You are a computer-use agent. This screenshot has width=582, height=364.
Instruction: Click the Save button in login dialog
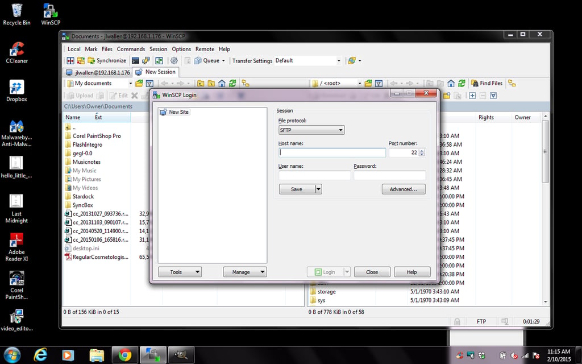[x=297, y=189]
